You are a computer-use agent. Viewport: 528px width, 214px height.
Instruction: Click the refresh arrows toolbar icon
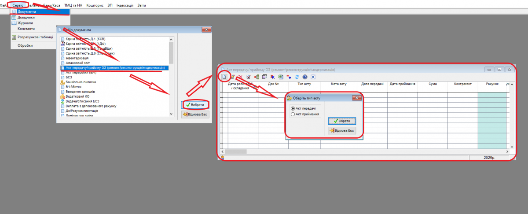297,77
